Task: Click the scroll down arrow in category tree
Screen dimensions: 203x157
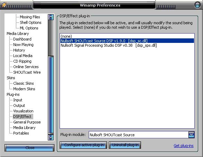Action: pyautogui.click(x=51, y=137)
